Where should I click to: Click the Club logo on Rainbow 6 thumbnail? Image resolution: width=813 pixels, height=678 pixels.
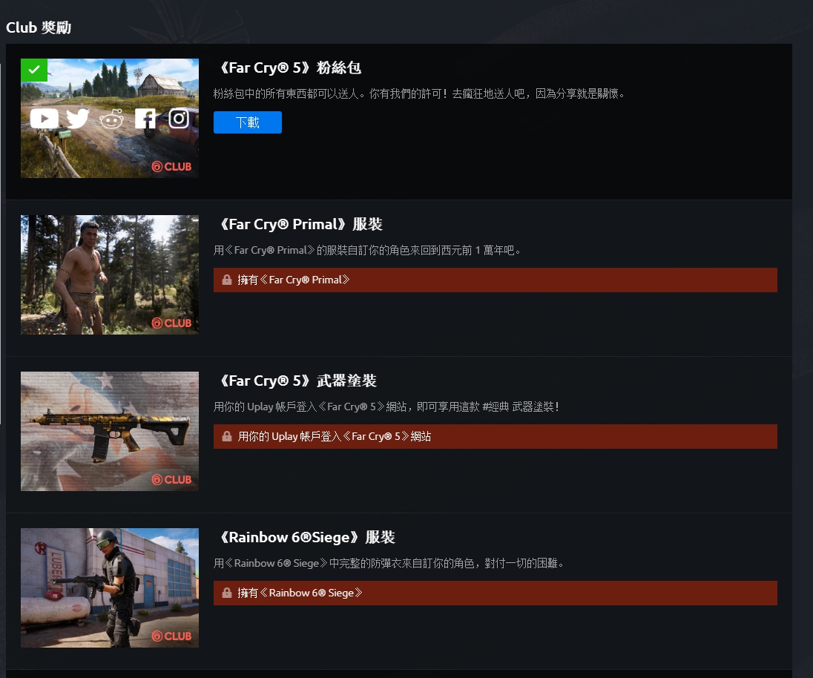pos(171,636)
